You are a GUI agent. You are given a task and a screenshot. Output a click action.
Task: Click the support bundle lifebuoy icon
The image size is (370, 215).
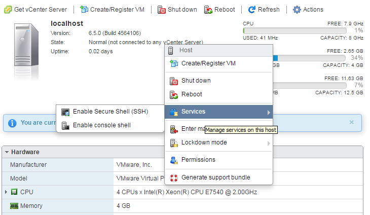point(174,177)
